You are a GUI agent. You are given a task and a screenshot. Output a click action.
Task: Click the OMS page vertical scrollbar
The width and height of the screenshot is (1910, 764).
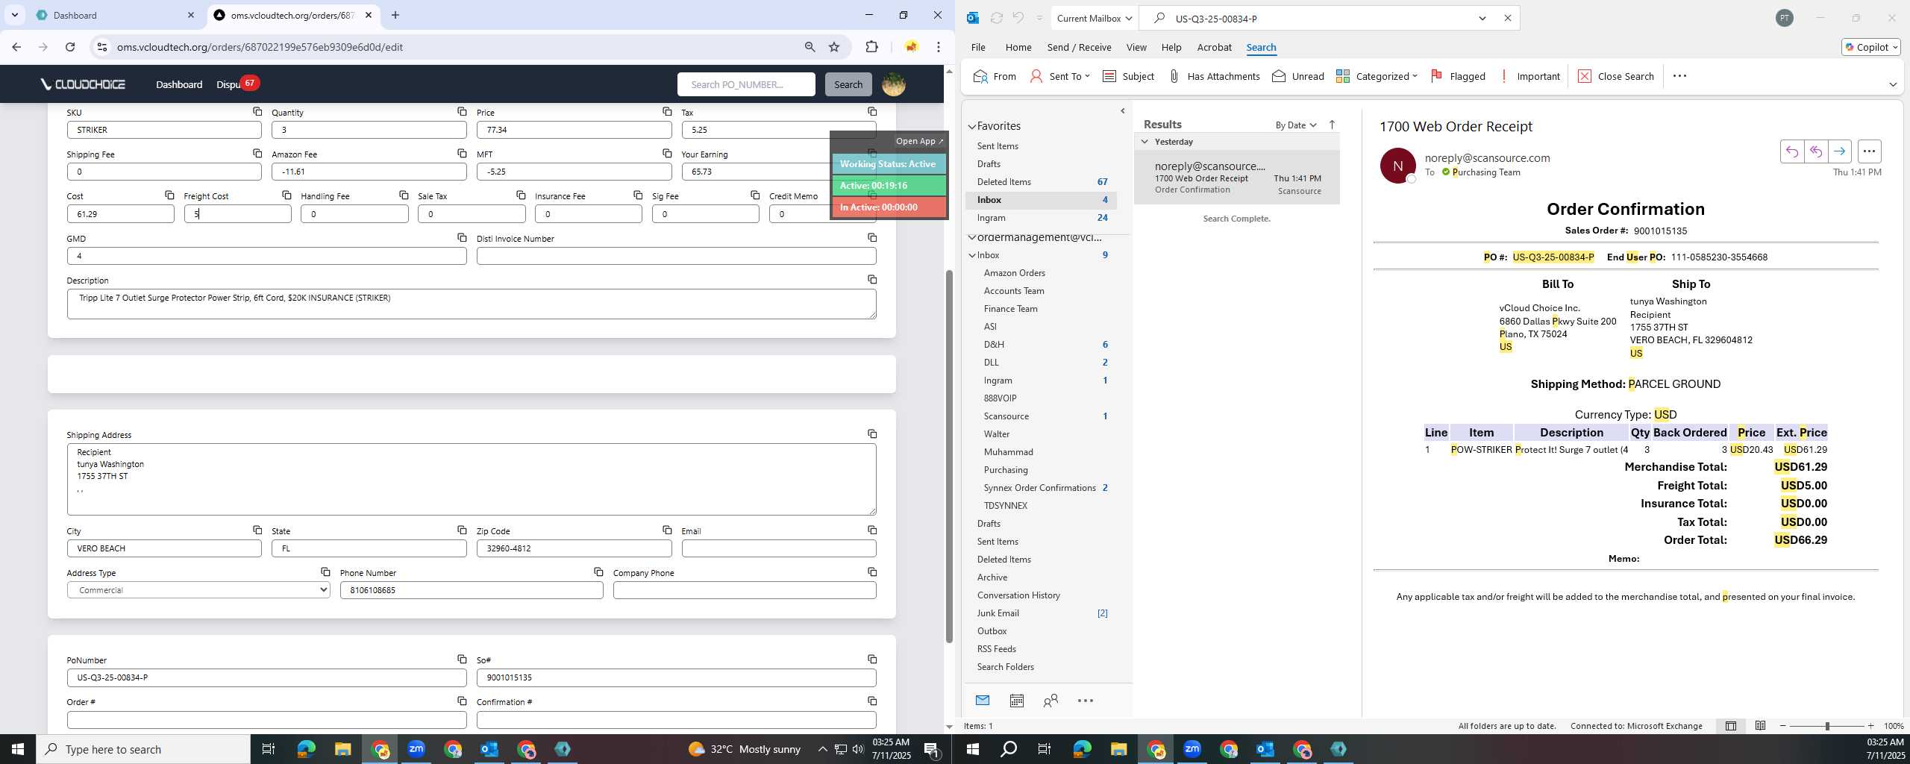949,455
